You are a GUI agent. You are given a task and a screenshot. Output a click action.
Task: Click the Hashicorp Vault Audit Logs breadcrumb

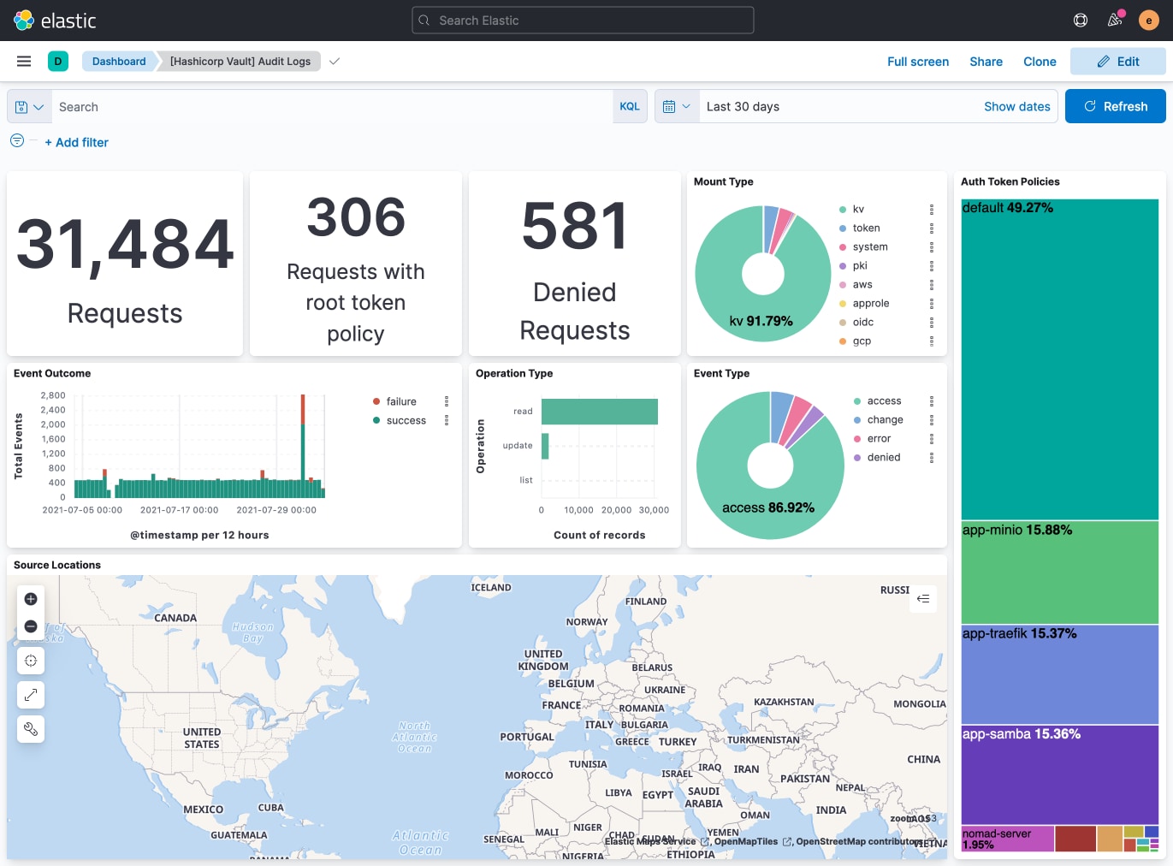[240, 61]
